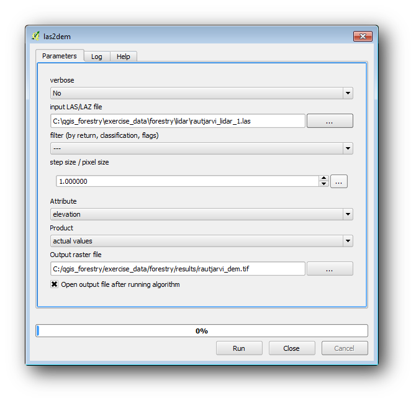Viewport: 416px width, 403px height.
Task: Browse for the input LAS/LAZ file
Action: click(x=329, y=121)
